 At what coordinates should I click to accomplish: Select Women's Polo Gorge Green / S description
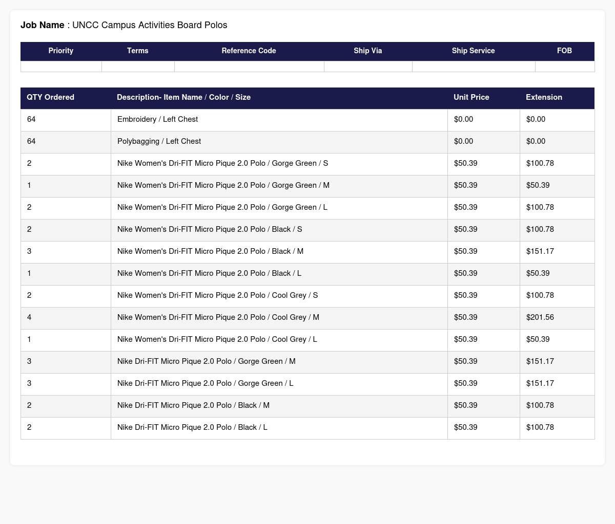[x=223, y=163]
